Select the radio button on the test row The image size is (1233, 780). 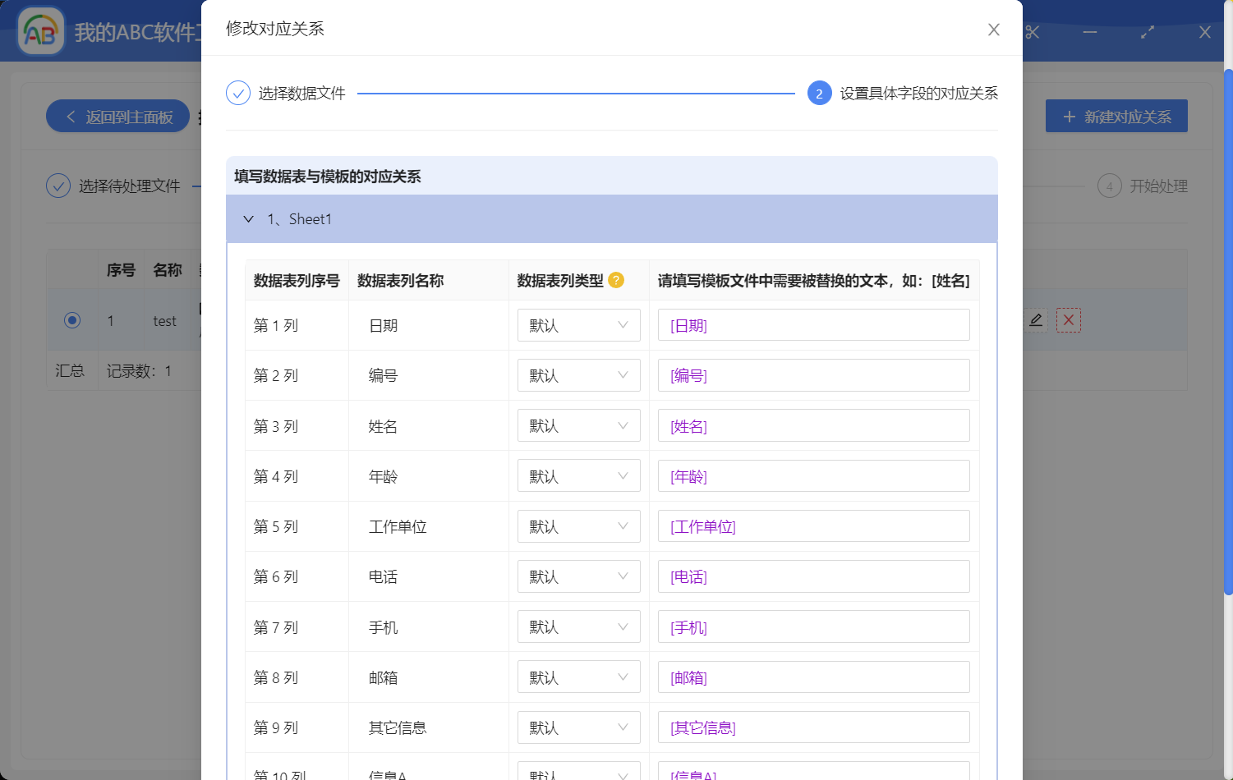pos(71,320)
